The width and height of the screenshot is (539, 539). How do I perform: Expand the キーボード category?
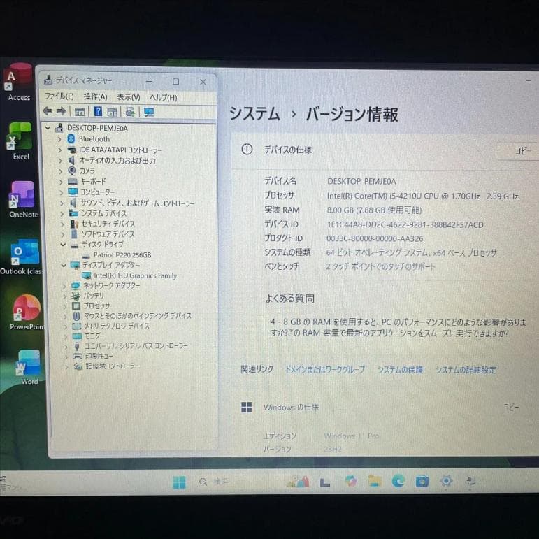point(61,182)
